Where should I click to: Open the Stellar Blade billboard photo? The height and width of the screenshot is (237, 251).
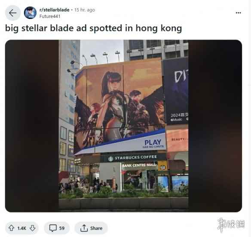pyautogui.click(x=123, y=125)
